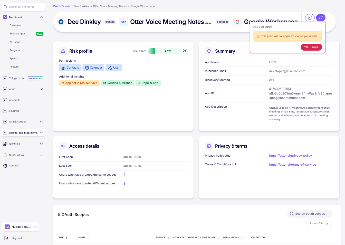Click the Privacy & terms clipboard icon
This screenshot has width=345, height=245.
(x=209, y=146)
